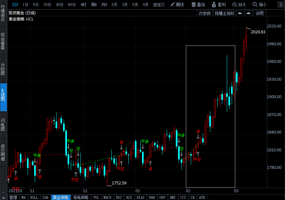
Task: Choose the 4天 period
Action: point(146,5)
